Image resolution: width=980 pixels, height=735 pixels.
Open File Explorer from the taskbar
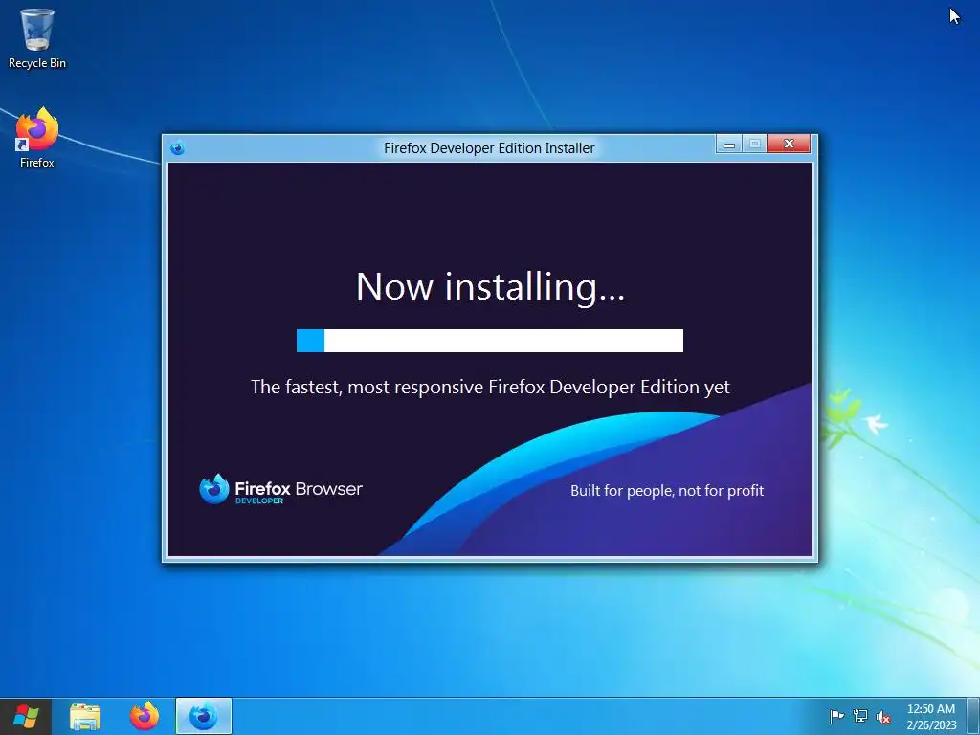coord(85,717)
